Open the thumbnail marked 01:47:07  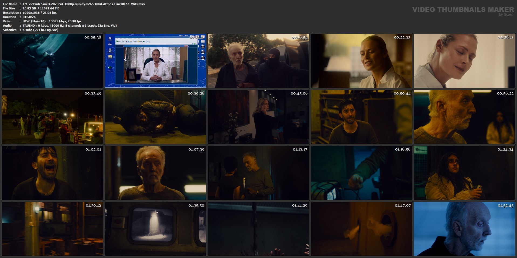(x=361, y=229)
